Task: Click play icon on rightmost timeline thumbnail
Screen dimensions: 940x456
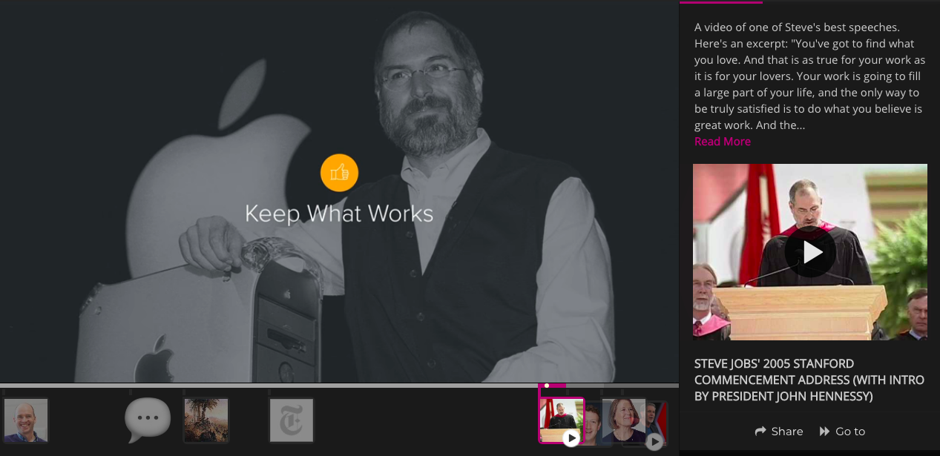Action: (x=654, y=442)
